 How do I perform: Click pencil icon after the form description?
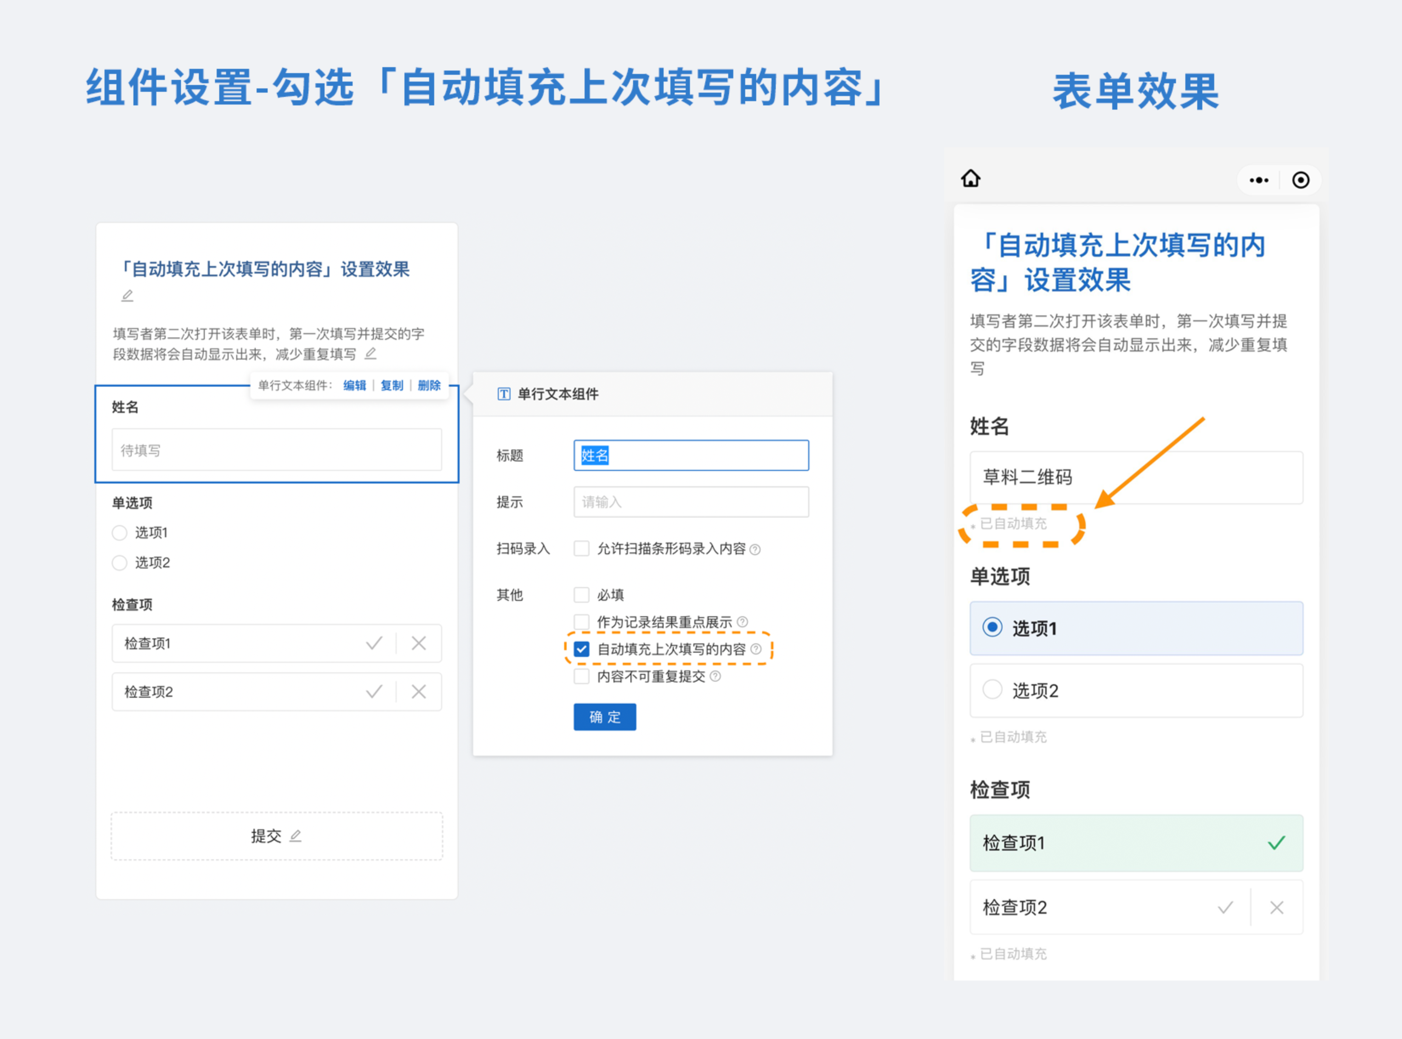[x=371, y=354]
